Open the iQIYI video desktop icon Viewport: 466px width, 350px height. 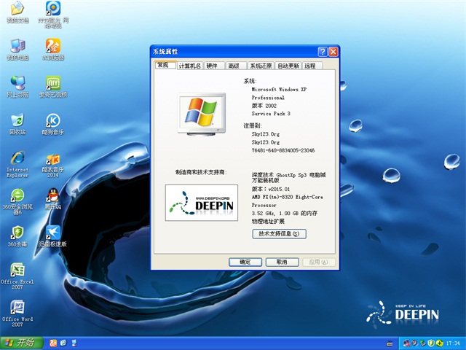point(52,83)
